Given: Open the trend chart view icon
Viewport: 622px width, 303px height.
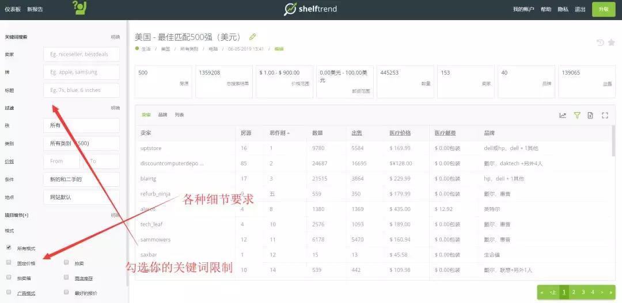Looking at the screenshot, I should tap(563, 115).
